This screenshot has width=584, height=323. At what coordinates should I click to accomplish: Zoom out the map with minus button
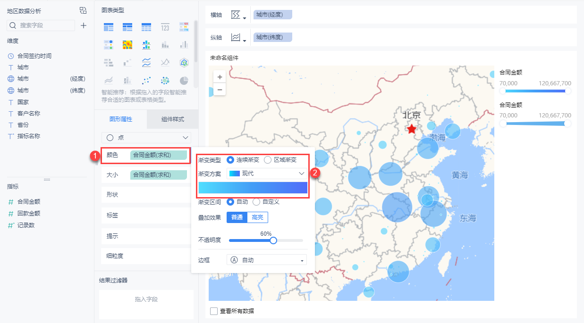[x=220, y=89]
